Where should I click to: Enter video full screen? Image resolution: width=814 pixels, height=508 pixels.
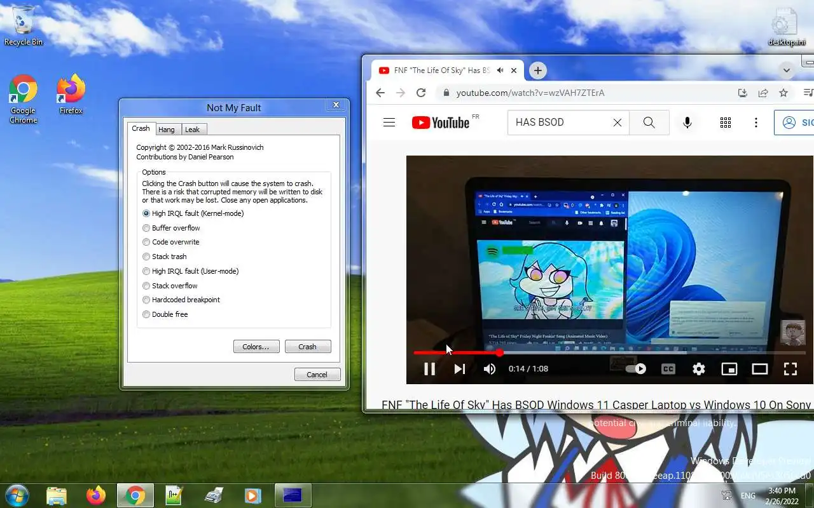point(790,369)
